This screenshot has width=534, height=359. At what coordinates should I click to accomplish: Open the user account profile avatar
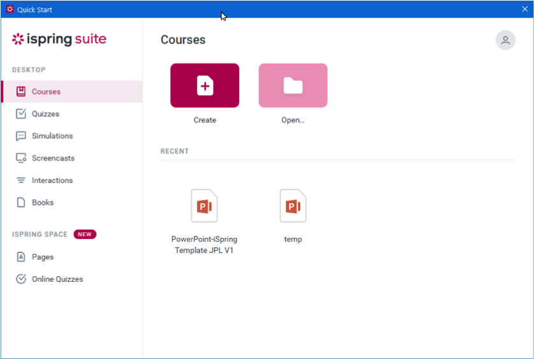pos(505,40)
